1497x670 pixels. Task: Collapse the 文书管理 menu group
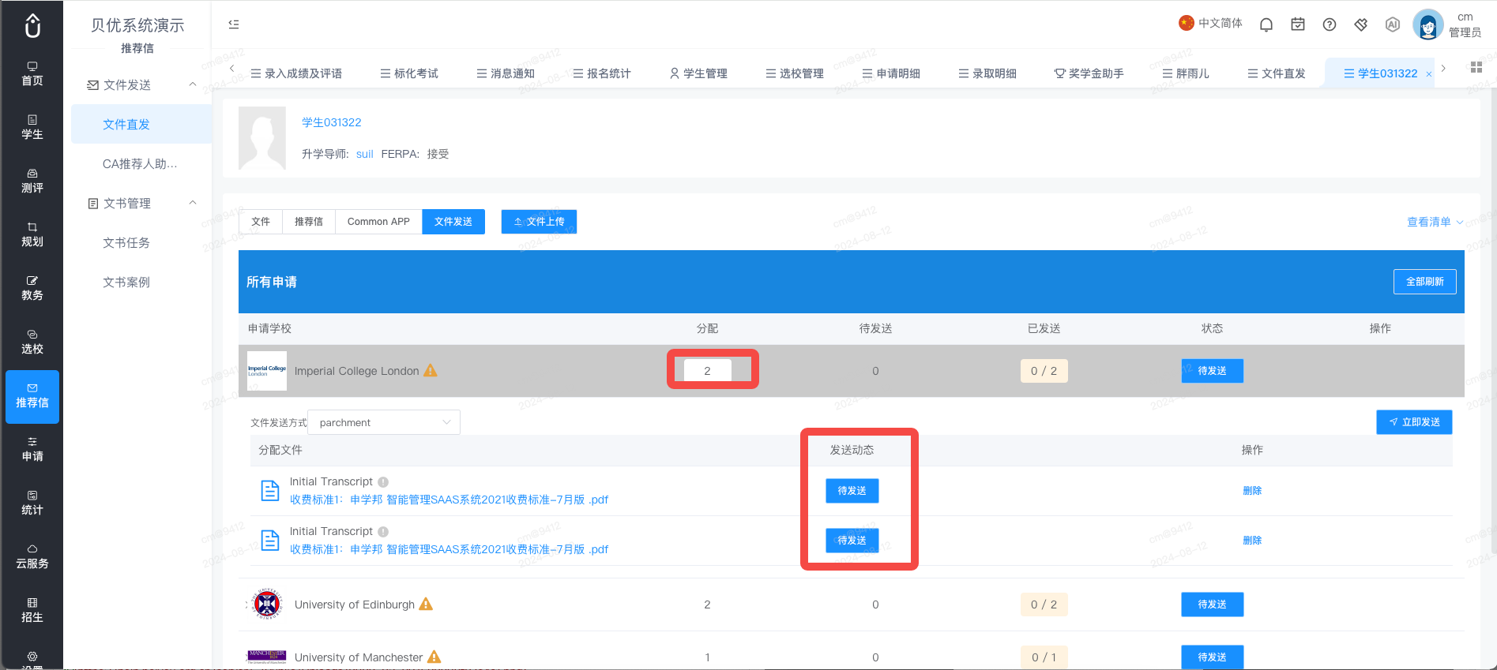pos(193,203)
